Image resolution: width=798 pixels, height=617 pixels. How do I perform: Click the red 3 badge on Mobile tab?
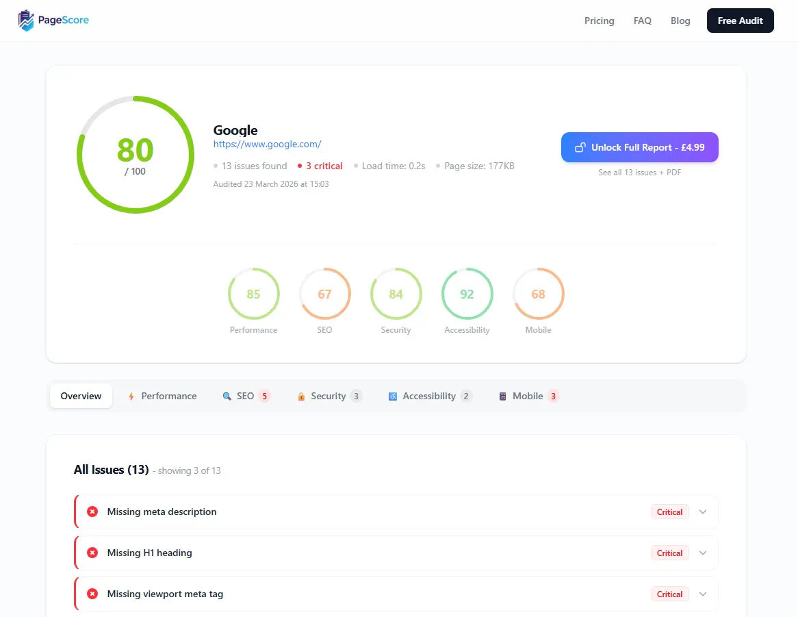553,396
